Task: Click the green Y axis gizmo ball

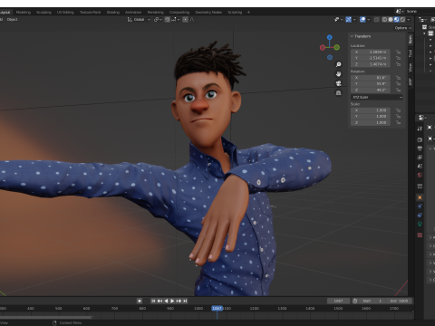Action: 337,47
